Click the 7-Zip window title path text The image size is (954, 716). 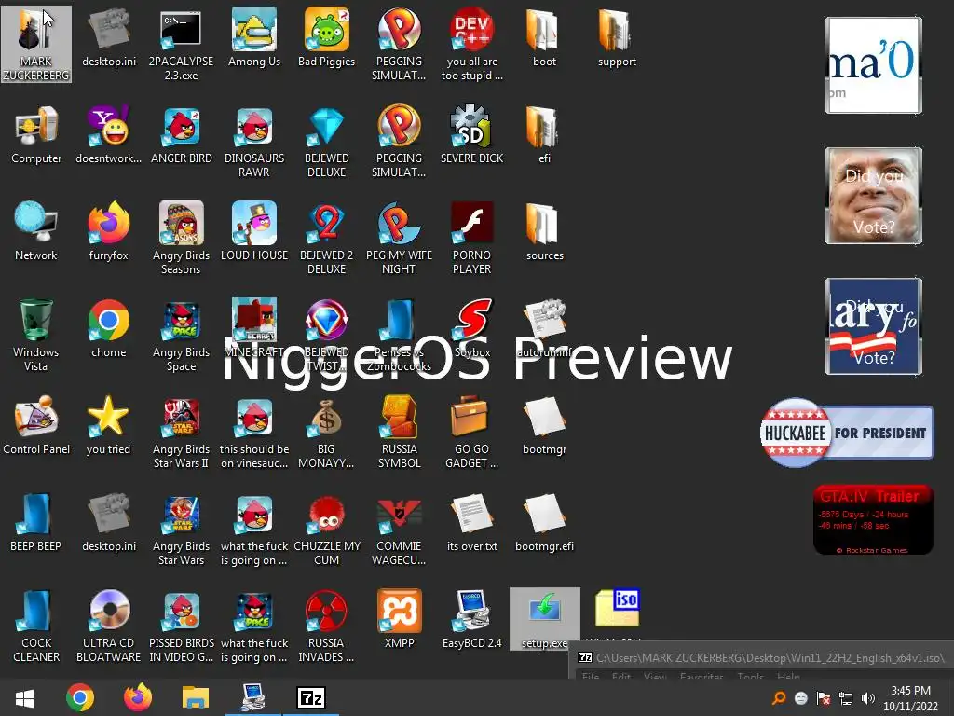770,657
